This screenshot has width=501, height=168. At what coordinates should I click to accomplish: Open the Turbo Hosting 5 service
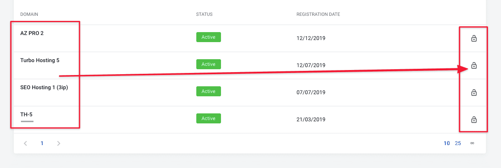tap(40, 60)
